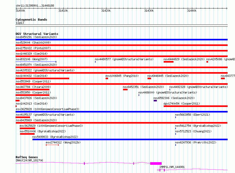Click nsv1042013 (Coe2014) label
Image resolution: width=235 pixels, height=173 pixels.
click(x=32, y=104)
